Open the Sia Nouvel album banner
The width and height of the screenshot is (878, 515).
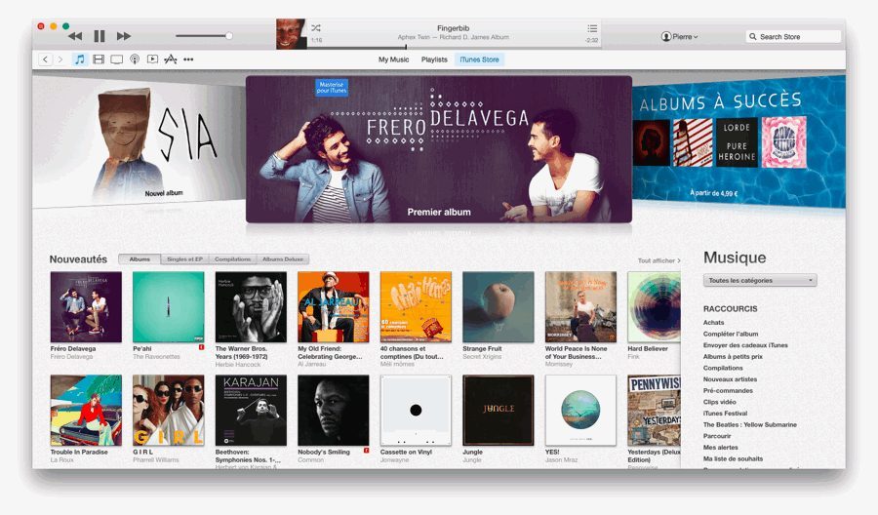(139, 141)
